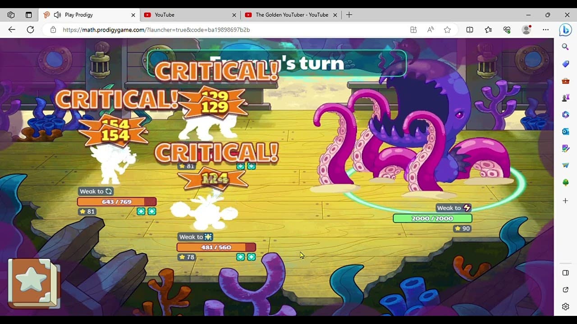The width and height of the screenshot is (577, 324).
Task: Click the level 78 star badge
Action: tap(187, 257)
